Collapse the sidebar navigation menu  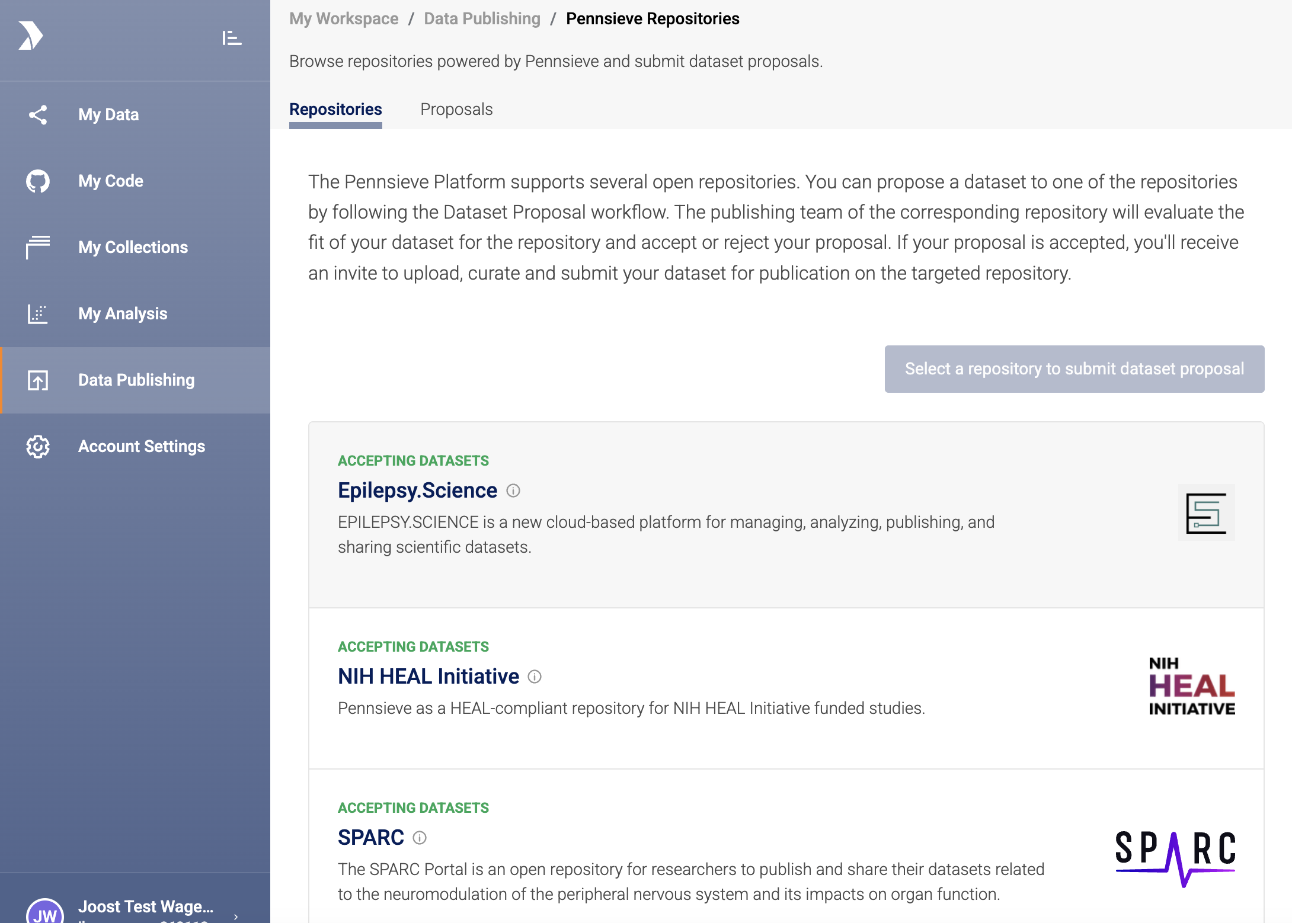(231, 39)
